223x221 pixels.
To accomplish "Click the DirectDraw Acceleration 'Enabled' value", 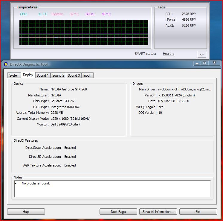I will click(x=70, y=148).
